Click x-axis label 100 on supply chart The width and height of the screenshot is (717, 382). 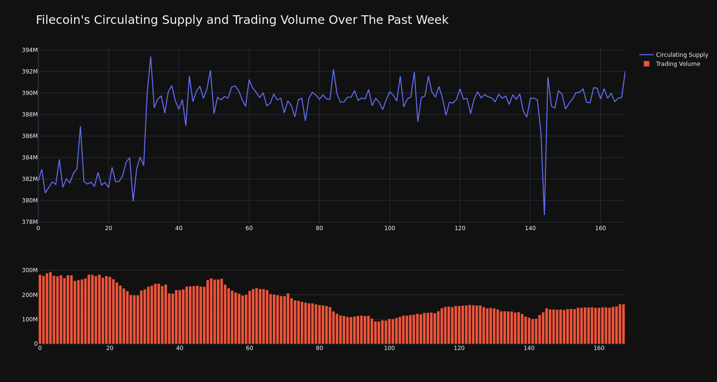point(390,228)
